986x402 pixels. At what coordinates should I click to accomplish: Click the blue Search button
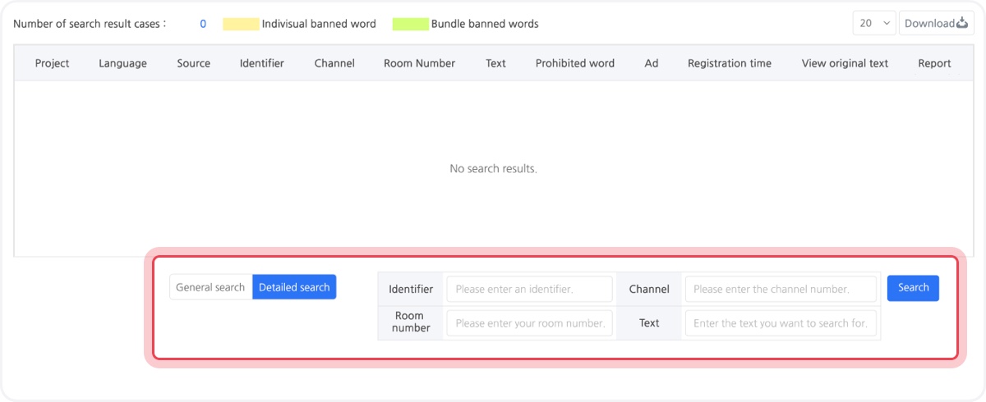pos(913,287)
